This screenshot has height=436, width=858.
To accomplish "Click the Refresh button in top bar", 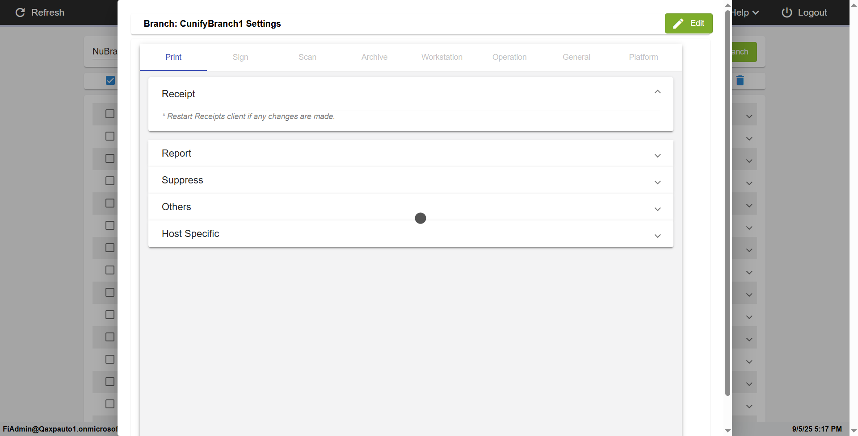I will coord(40,12).
